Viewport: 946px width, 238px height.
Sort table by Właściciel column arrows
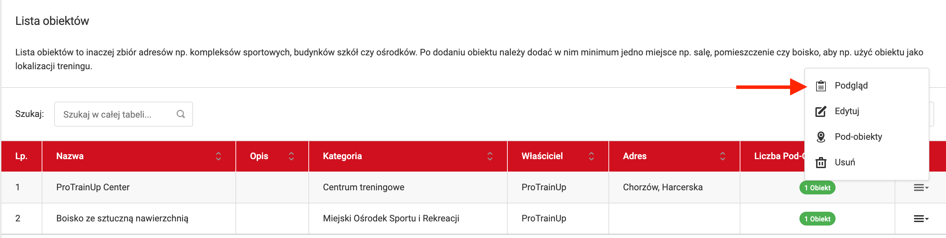[591, 156]
